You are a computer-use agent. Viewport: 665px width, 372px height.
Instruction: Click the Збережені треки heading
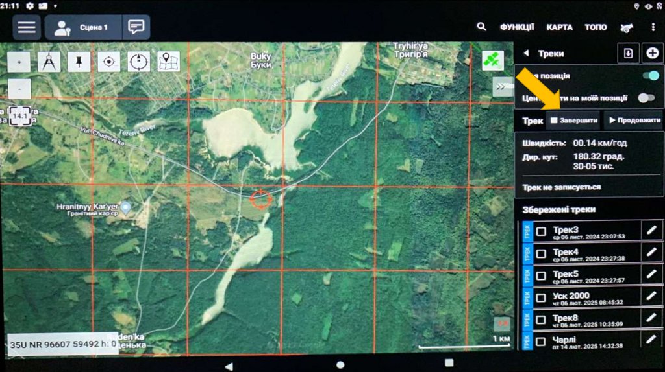[559, 209]
